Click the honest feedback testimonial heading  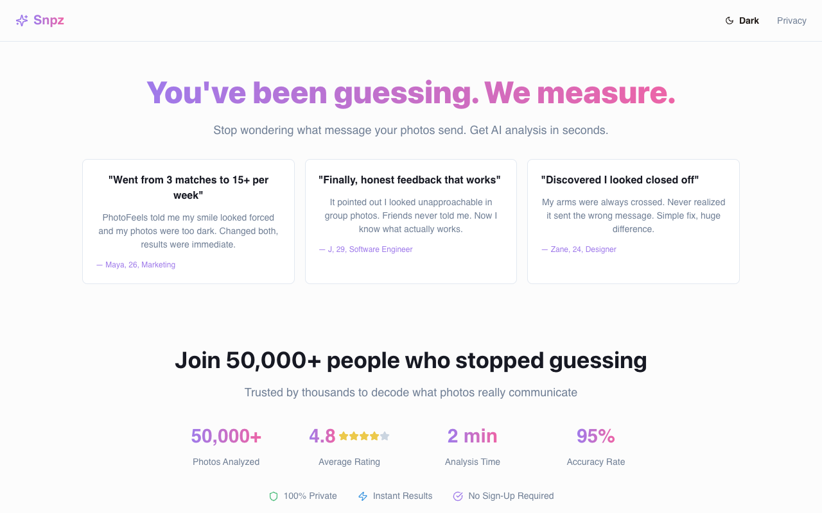pyautogui.click(x=410, y=180)
